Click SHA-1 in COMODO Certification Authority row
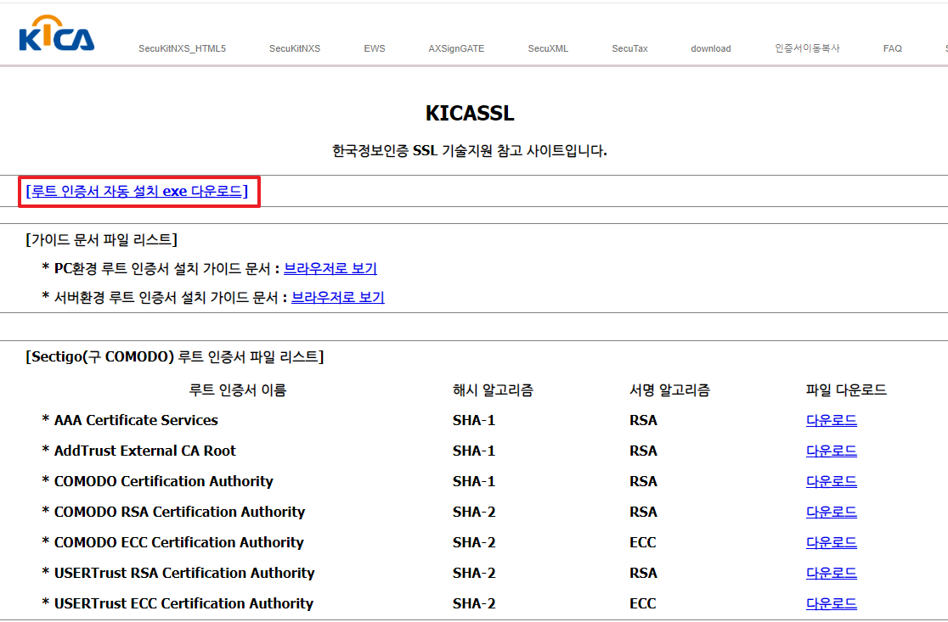This screenshot has height=622, width=948. click(x=474, y=481)
